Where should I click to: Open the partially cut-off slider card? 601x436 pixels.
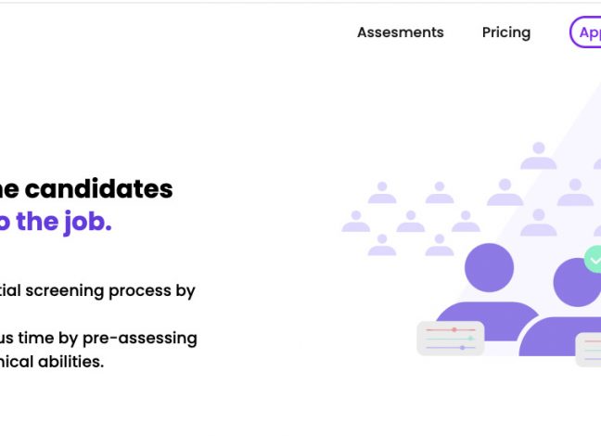[588, 350]
